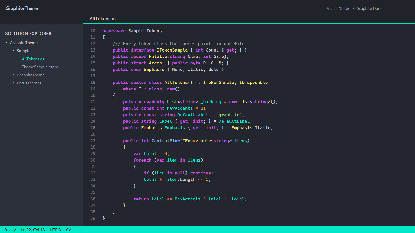Image resolution: width=415 pixels, height=233 pixels.
Task: Click line number 22 in gutter
Action: (93, 108)
